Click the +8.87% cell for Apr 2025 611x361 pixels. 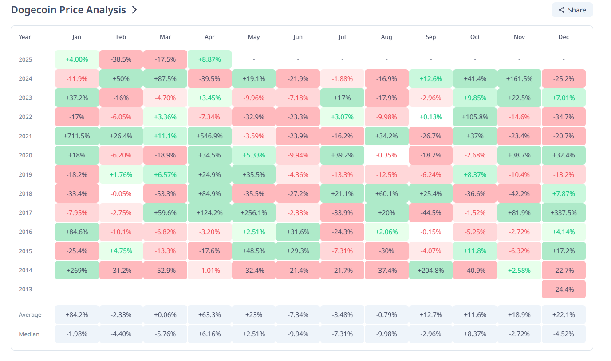click(x=209, y=59)
